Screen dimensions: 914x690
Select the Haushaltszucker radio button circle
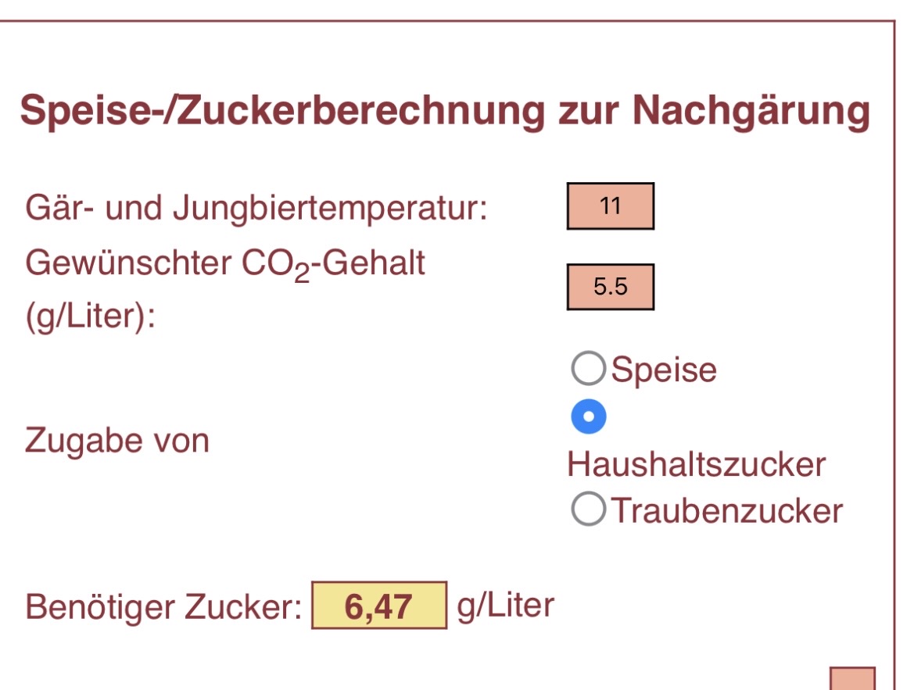pos(588,417)
